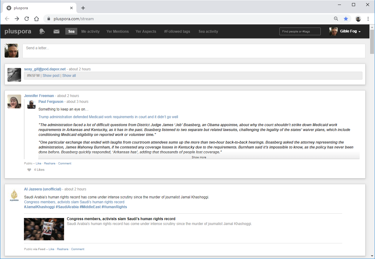Open Chrome profile avatar

[358, 19]
